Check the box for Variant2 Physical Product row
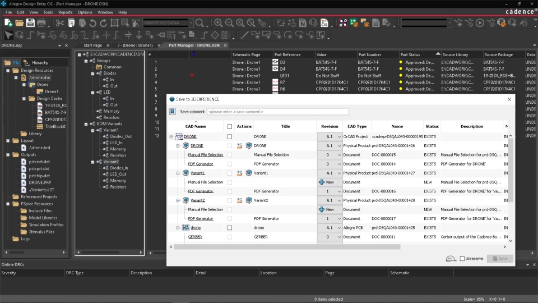Viewport: 538px width, 303px height. [x=230, y=200]
